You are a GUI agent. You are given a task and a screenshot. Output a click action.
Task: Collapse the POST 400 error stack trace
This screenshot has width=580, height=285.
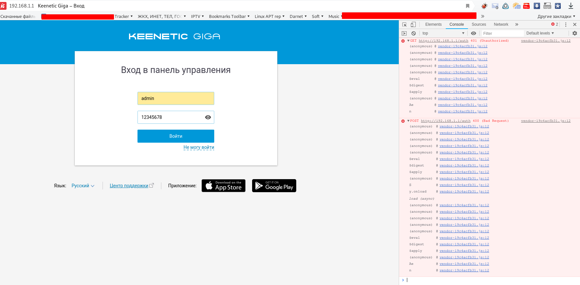point(408,121)
